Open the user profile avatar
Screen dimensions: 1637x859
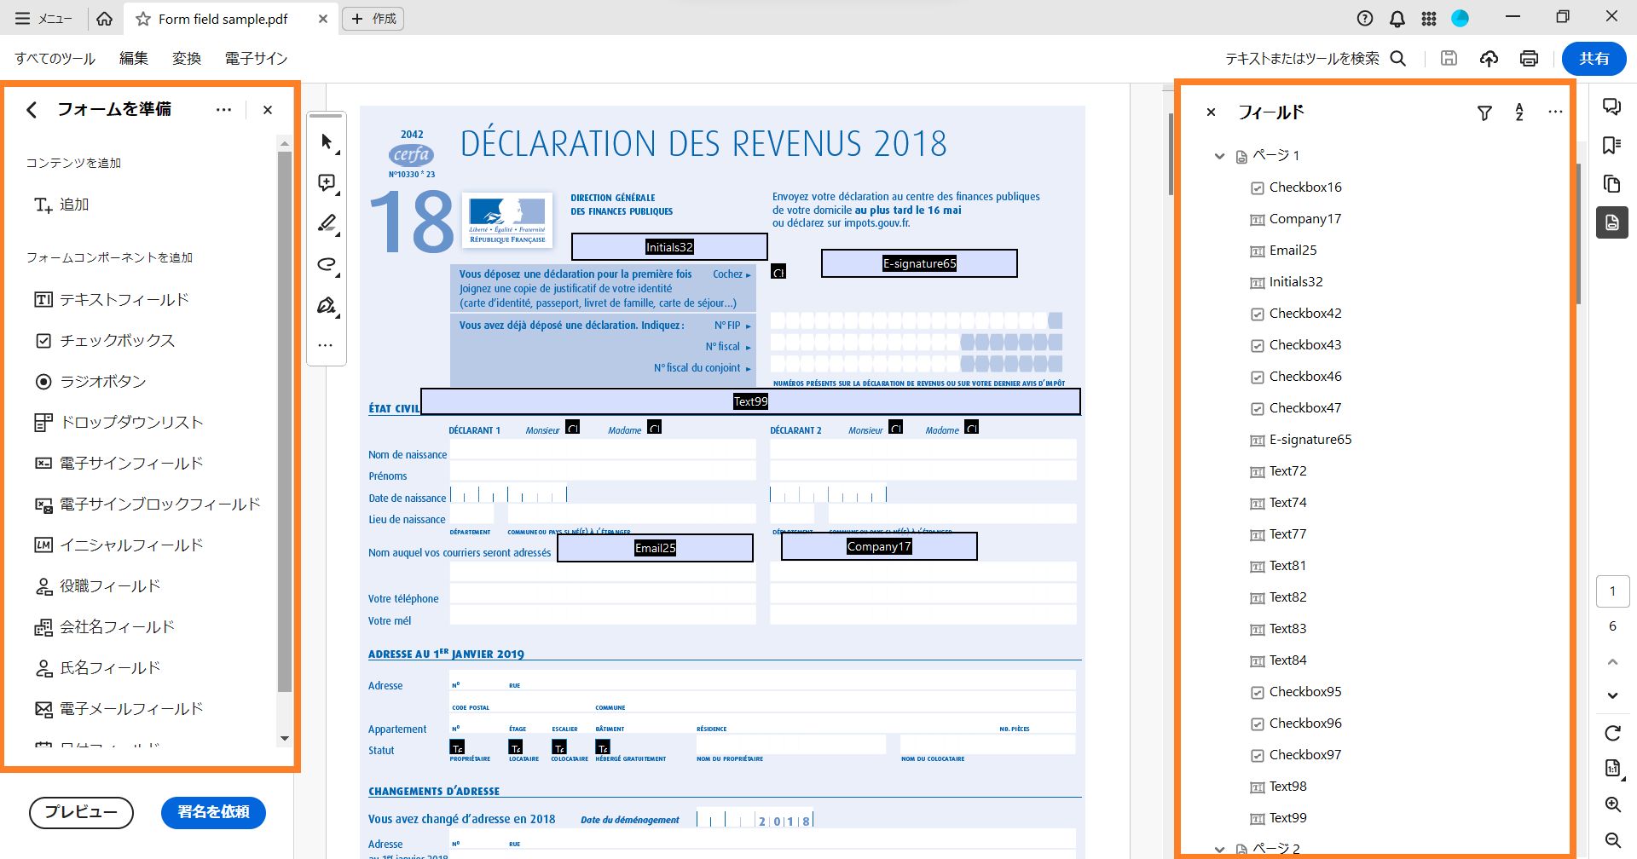pos(1460,18)
